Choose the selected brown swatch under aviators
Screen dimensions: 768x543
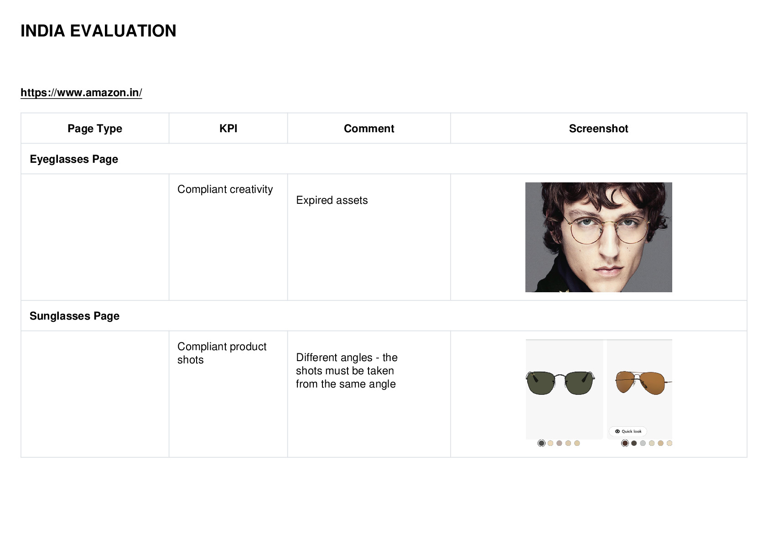[x=625, y=443]
